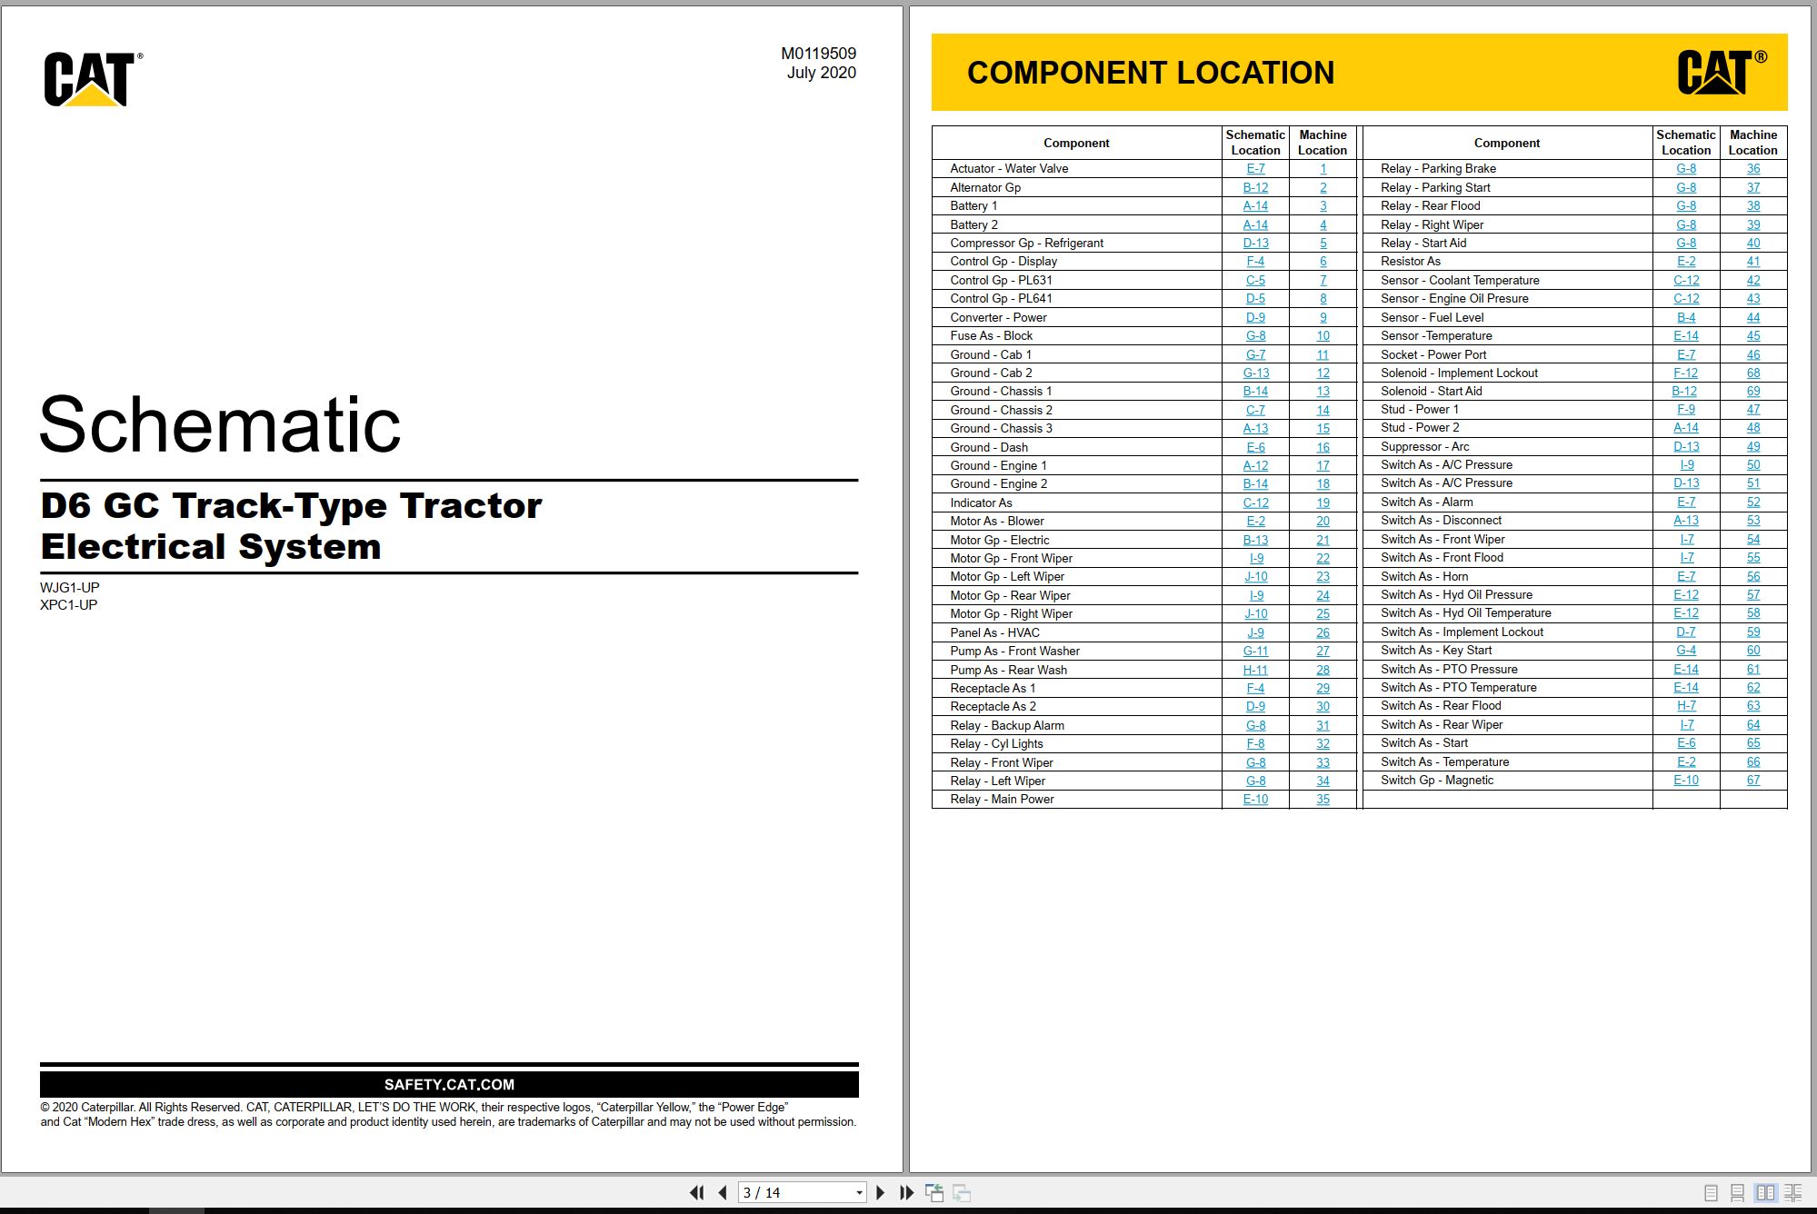Image resolution: width=1817 pixels, height=1214 pixels.
Task: Click the CAT logo on cover page
Action: 92,79
